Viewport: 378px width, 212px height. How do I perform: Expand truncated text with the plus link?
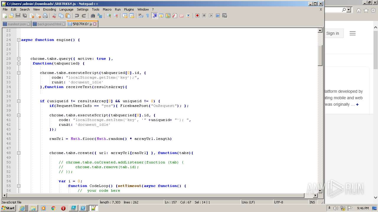tap(357, 105)
